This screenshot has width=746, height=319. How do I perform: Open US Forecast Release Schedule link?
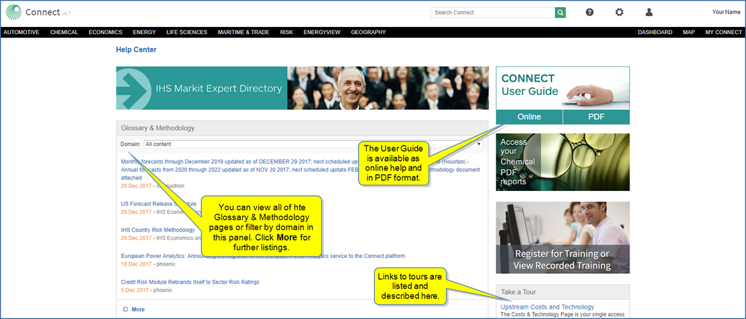point(158,204)
